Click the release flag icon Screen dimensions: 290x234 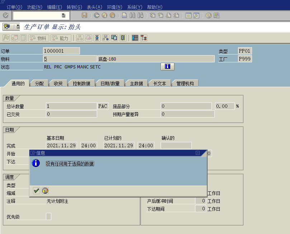6,38
